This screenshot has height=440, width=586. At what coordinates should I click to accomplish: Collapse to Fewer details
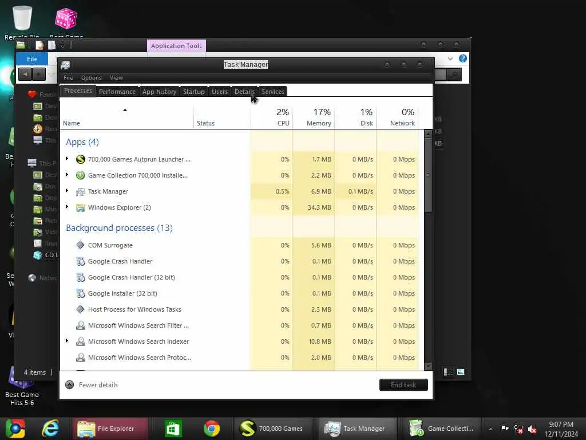92,385
